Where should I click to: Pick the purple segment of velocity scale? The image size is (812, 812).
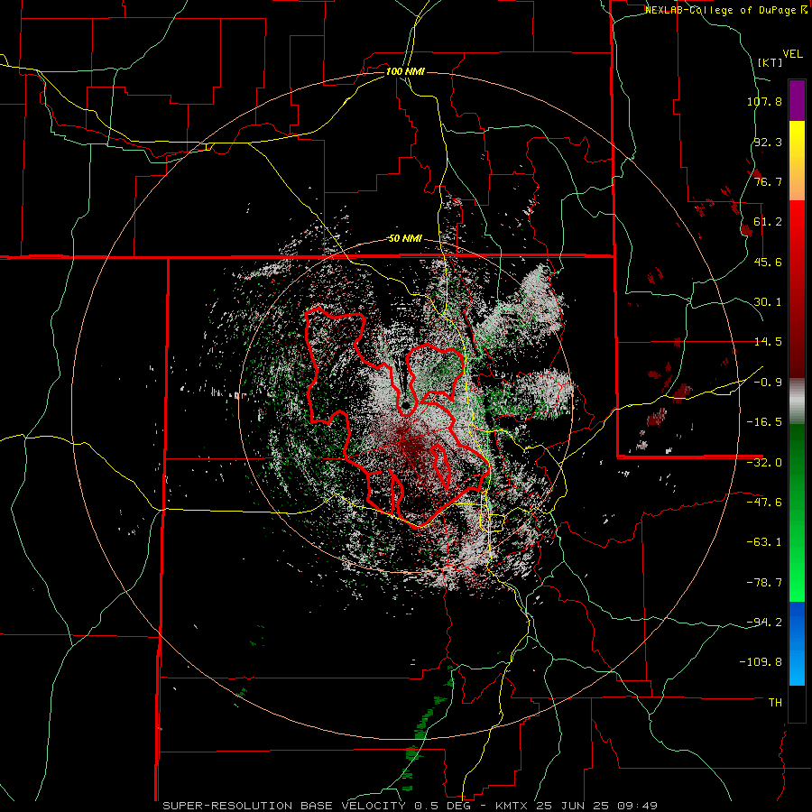coord(797,100)
